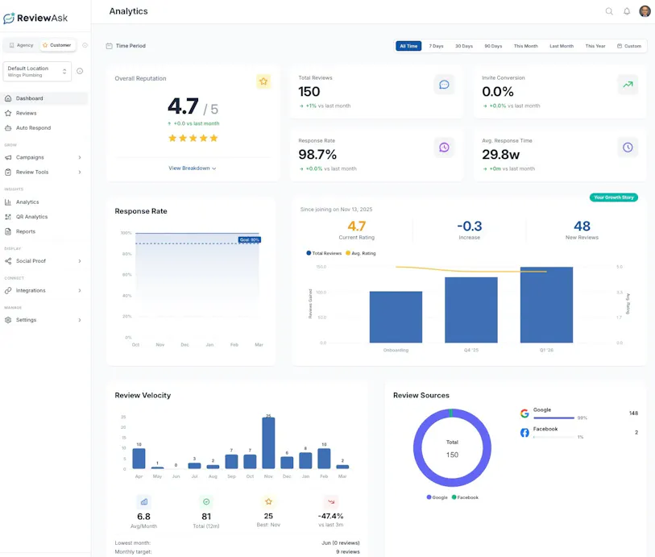Select the Customer mode toggle

click(57, 45)
